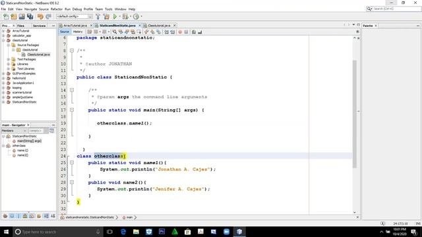Close the Palette panel
Viewport: 422px width, 237px height.
click(x=376, y=26)
